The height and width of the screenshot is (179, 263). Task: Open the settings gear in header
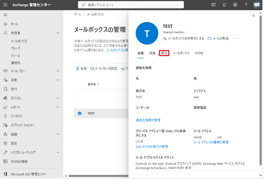(235, 5)
